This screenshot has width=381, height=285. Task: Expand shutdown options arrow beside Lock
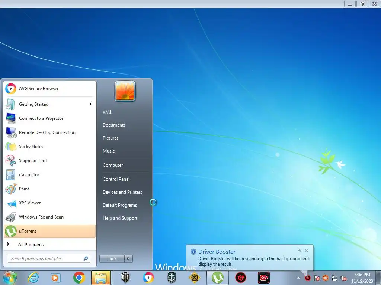pos(128,259)
